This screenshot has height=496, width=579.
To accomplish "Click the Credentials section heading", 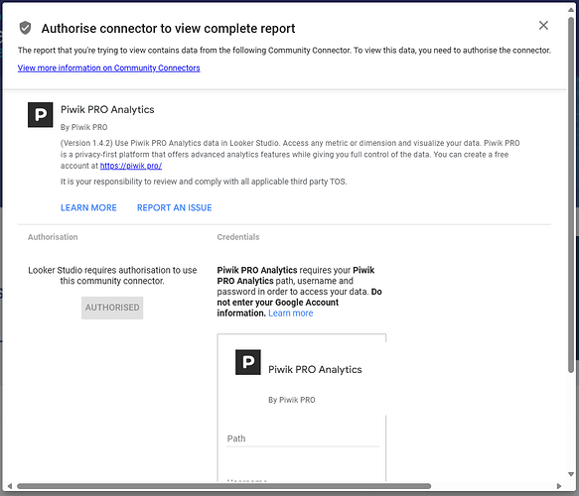I will 238,237.
